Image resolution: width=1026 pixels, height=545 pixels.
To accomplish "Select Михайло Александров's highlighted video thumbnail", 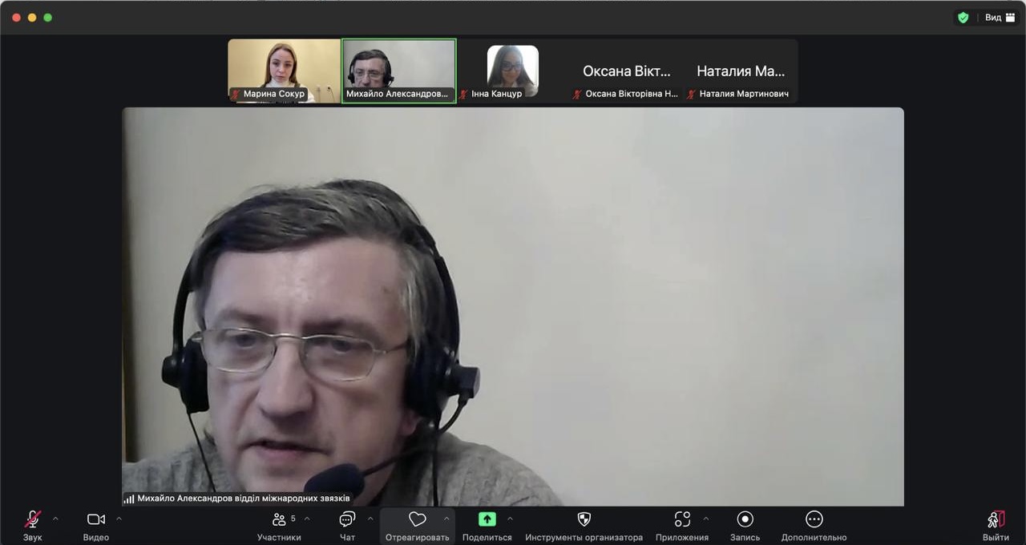I will tap(399, 71).
